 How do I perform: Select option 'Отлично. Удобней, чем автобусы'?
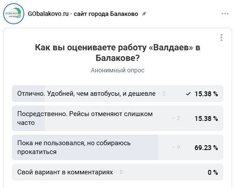point(118,94)
